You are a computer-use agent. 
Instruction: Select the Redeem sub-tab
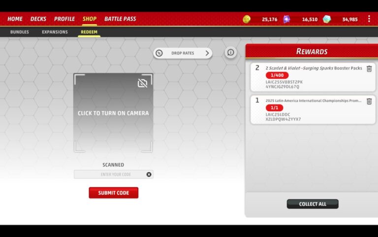pos(89,32)
